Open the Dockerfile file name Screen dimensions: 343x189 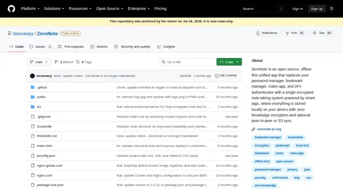tap(44, 127)
